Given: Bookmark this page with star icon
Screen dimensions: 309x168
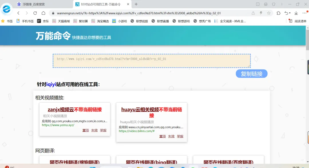Looking at the screenshot, I should (x=269, y=13).
